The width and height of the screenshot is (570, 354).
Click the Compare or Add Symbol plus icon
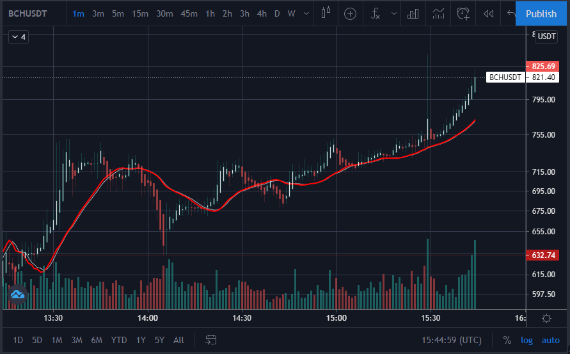click(x=350, y=14)
